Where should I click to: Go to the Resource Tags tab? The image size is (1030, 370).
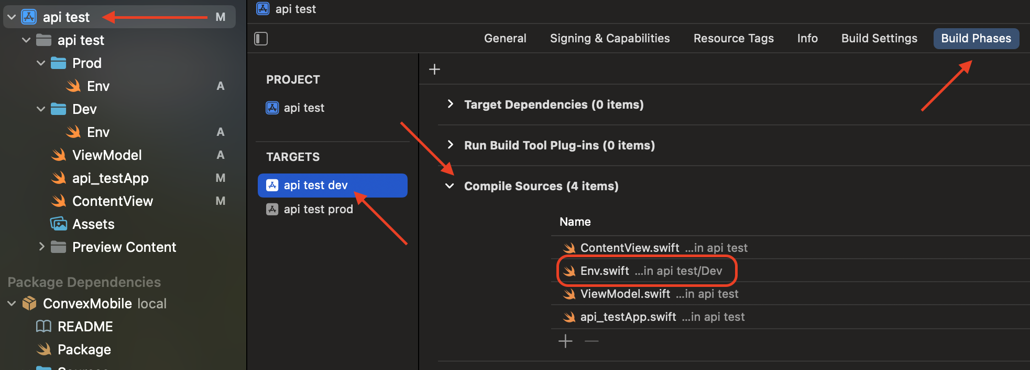tap(733, 39)
